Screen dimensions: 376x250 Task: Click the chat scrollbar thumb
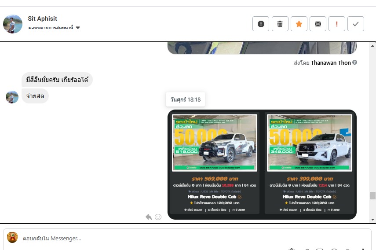pos(372,195)
